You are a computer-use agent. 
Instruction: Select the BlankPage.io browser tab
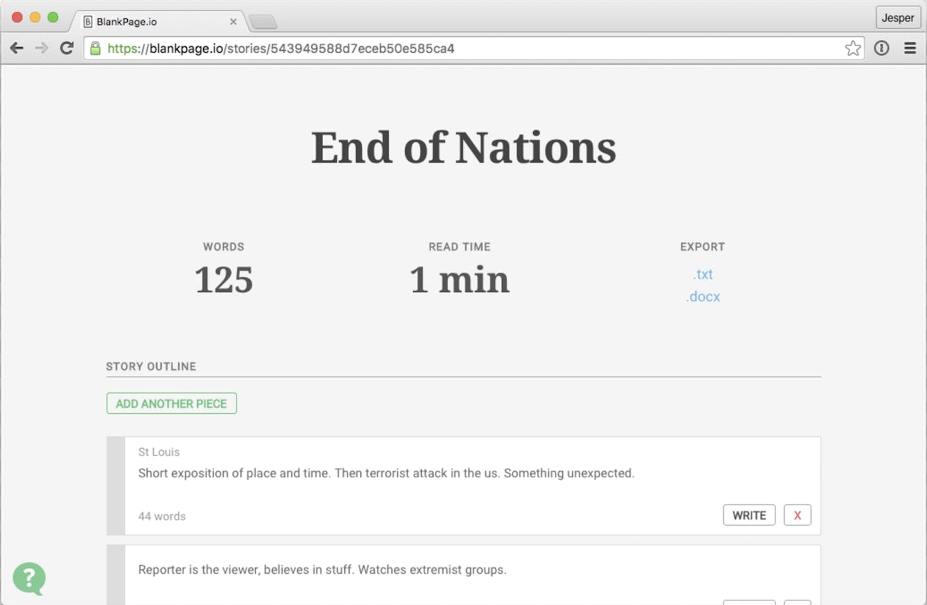159,22
